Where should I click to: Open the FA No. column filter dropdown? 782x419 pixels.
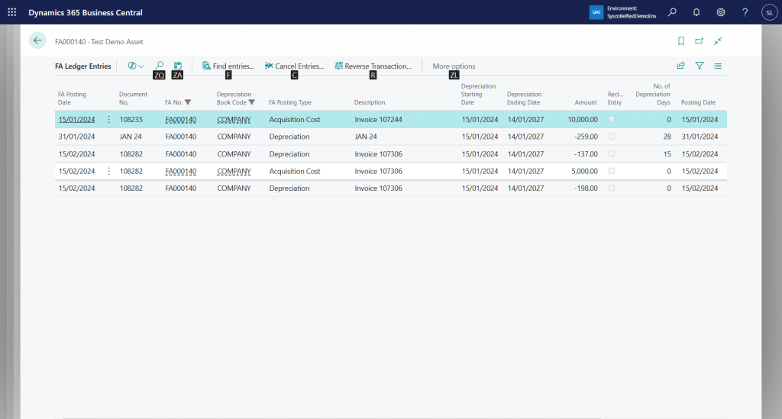tap(188, 102)
